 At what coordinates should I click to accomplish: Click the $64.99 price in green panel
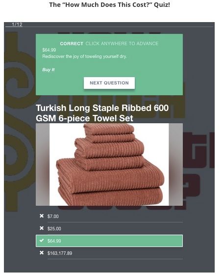click(x=49, y=50)
